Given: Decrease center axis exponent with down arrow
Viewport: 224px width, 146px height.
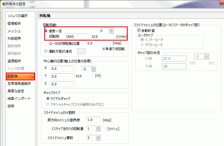Looking at the screenshot, I should [x=93, y=70].
